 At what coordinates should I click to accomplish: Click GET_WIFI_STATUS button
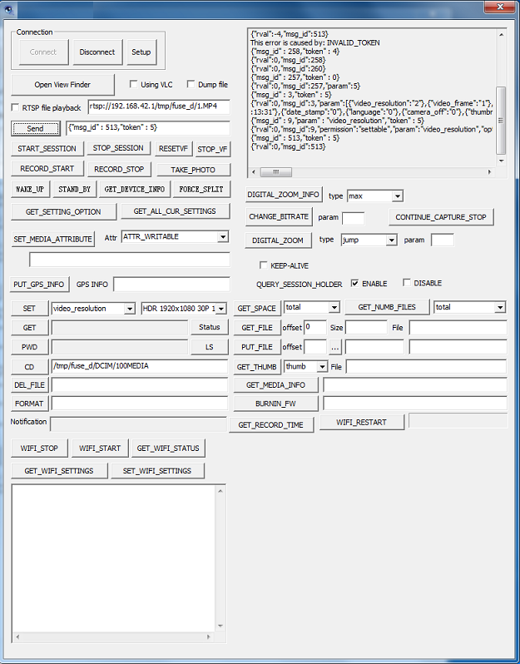click(168, 448)
